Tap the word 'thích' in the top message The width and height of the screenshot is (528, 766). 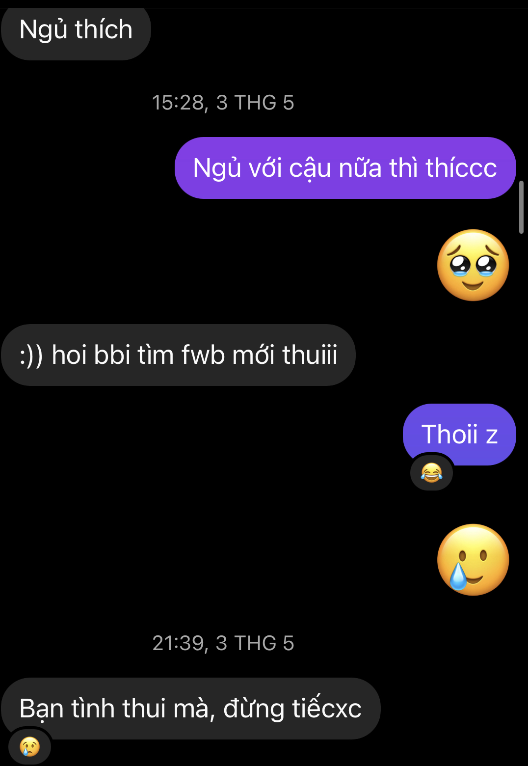[104, 29]
